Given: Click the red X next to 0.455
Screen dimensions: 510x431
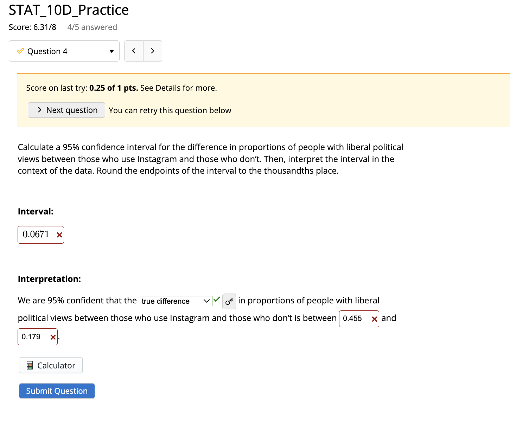Looking at the screenshot, I should [x=374, y=319].
